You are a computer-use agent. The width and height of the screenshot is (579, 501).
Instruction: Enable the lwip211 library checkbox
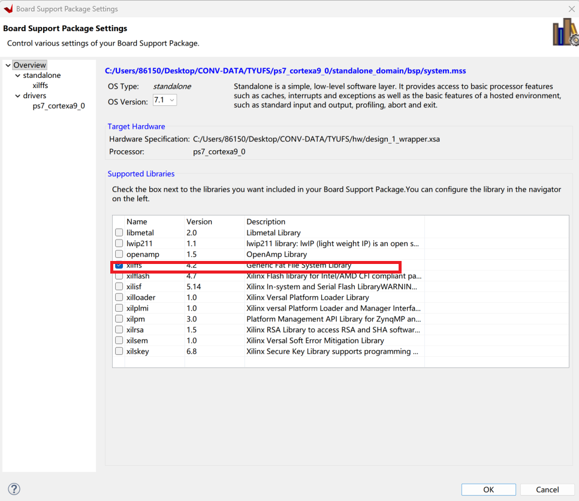tap(119, 243)
